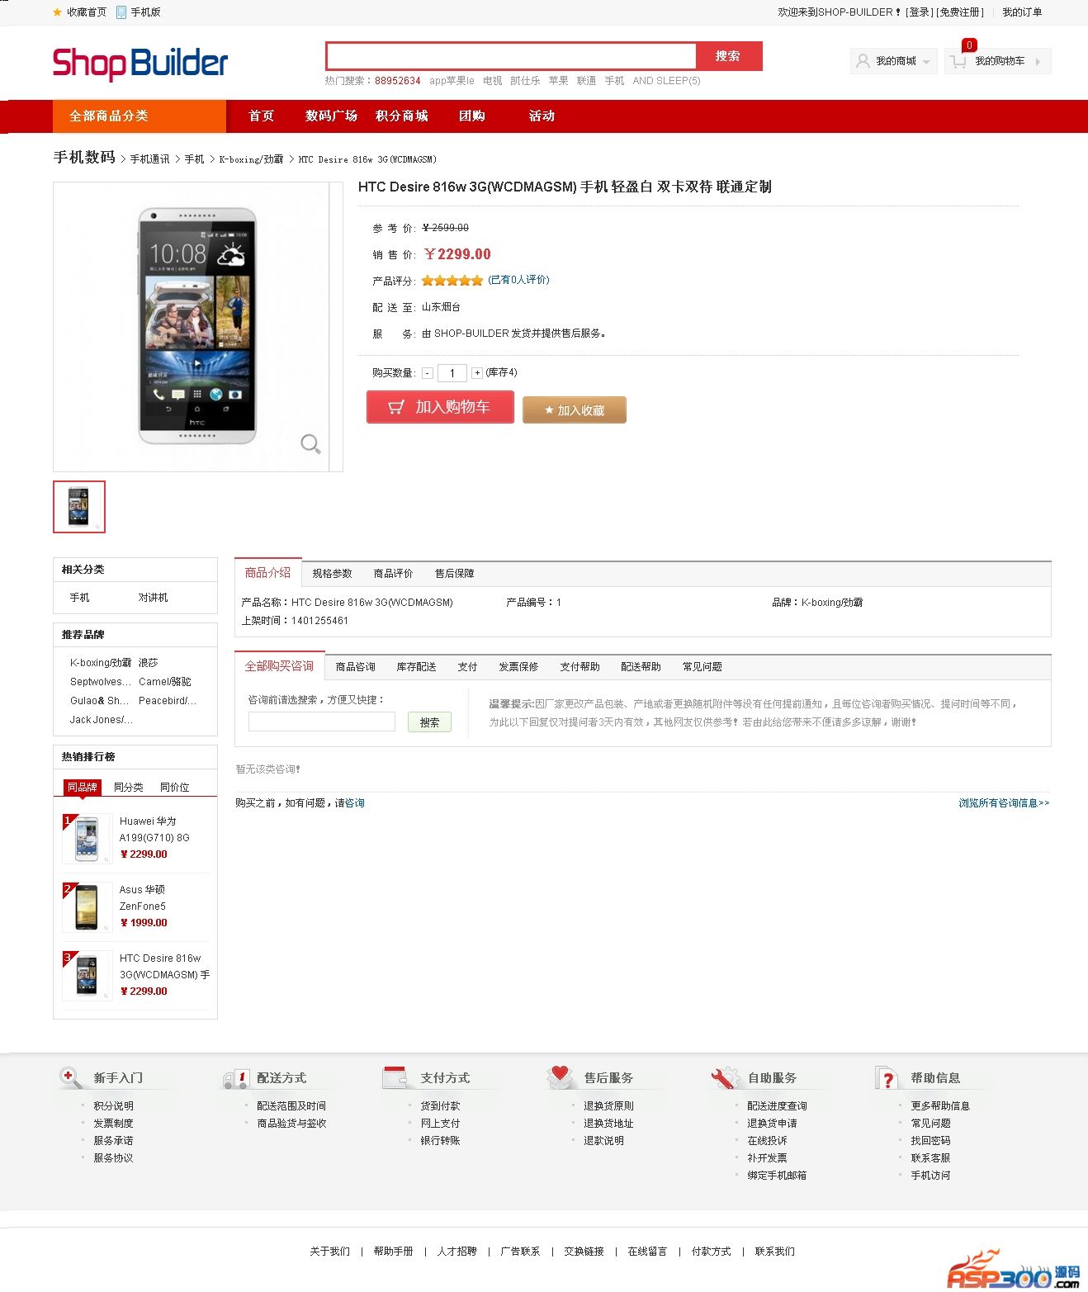This screenshot has width=1088, height=1292.
Task: Click the user avatar icon in 我的商城
Action: pos(863,61)
